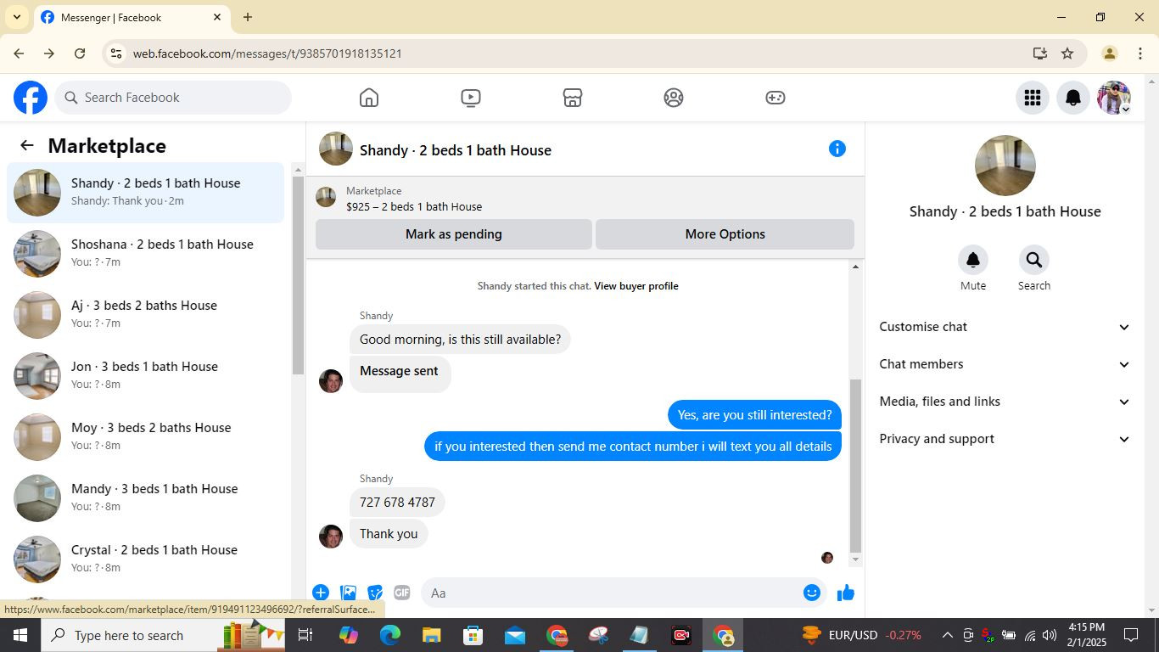Screen dimensions: 1159x652
Task: Open browser profile avatar icon
Action: (x=1109, y=53)
